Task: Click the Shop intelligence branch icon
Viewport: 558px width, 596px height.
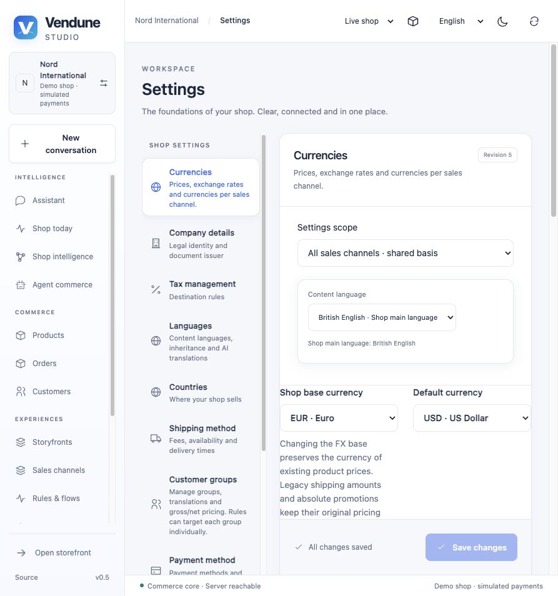Action: pos(21,257)
